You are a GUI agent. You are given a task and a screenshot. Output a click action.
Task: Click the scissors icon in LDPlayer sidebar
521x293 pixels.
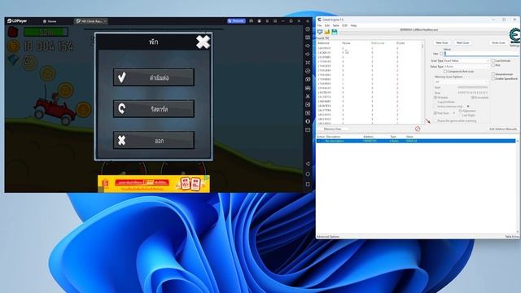click(x=308, y=96)
